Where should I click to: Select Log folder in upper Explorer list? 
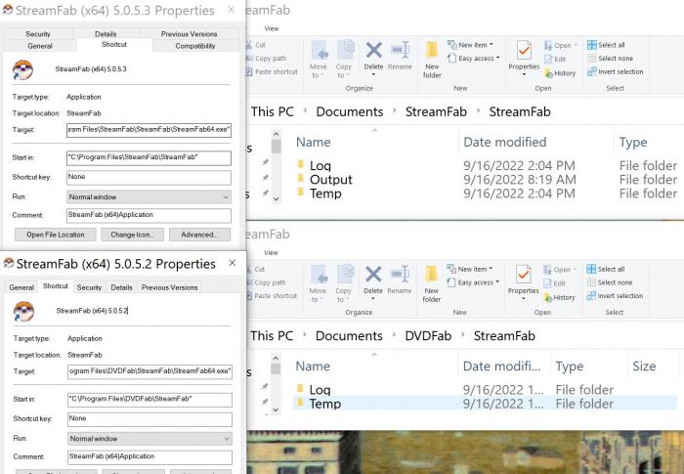coord(321,165)
